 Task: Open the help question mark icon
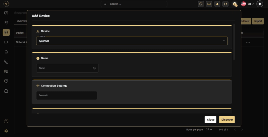6,121
